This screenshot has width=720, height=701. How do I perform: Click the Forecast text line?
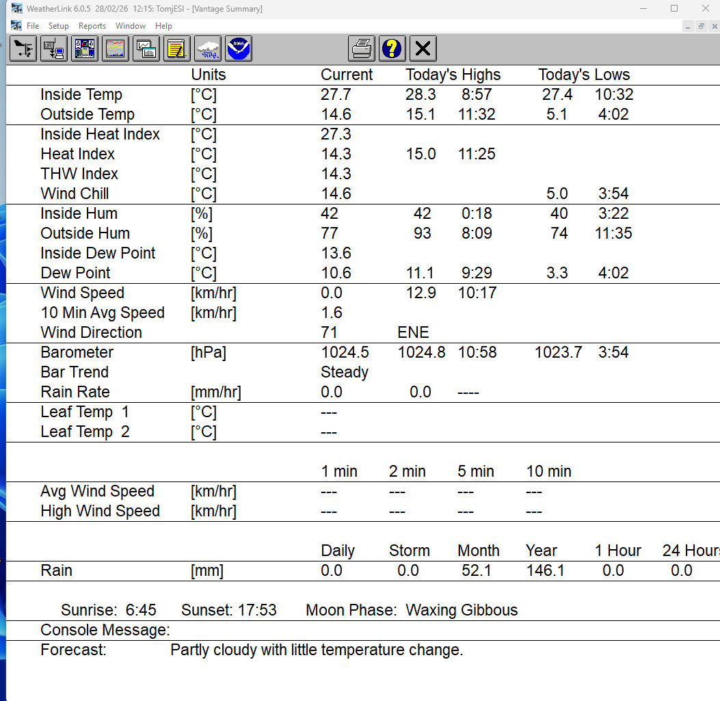316,650
